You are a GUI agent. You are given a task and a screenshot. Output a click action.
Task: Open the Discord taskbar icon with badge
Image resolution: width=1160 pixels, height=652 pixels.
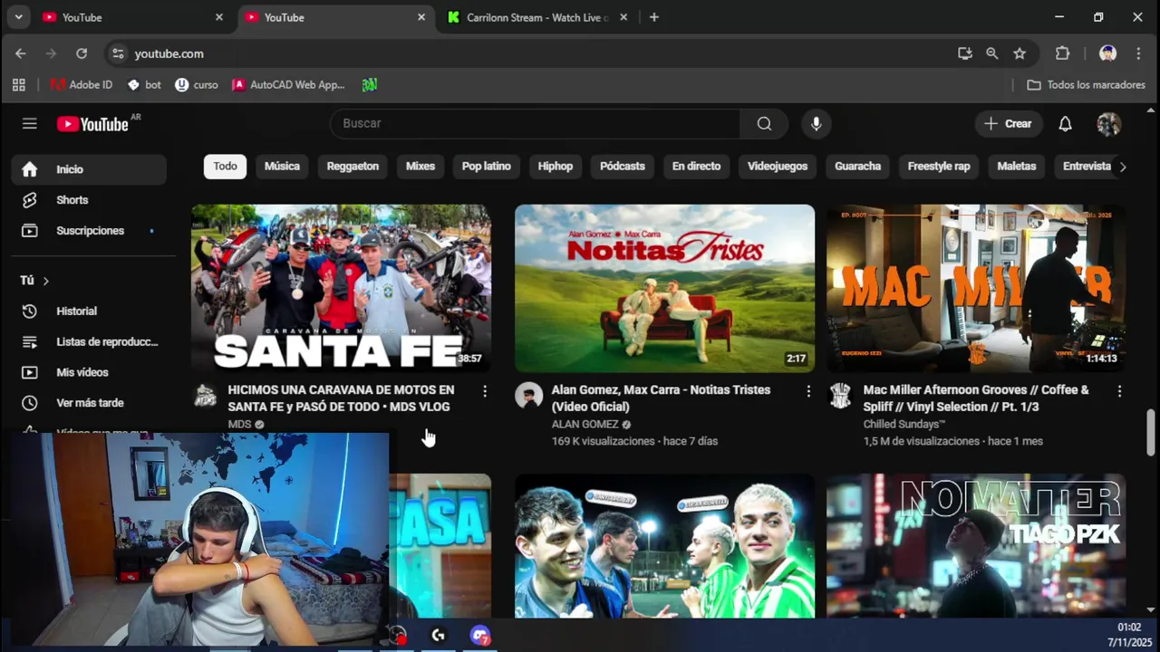click(480, 636)
